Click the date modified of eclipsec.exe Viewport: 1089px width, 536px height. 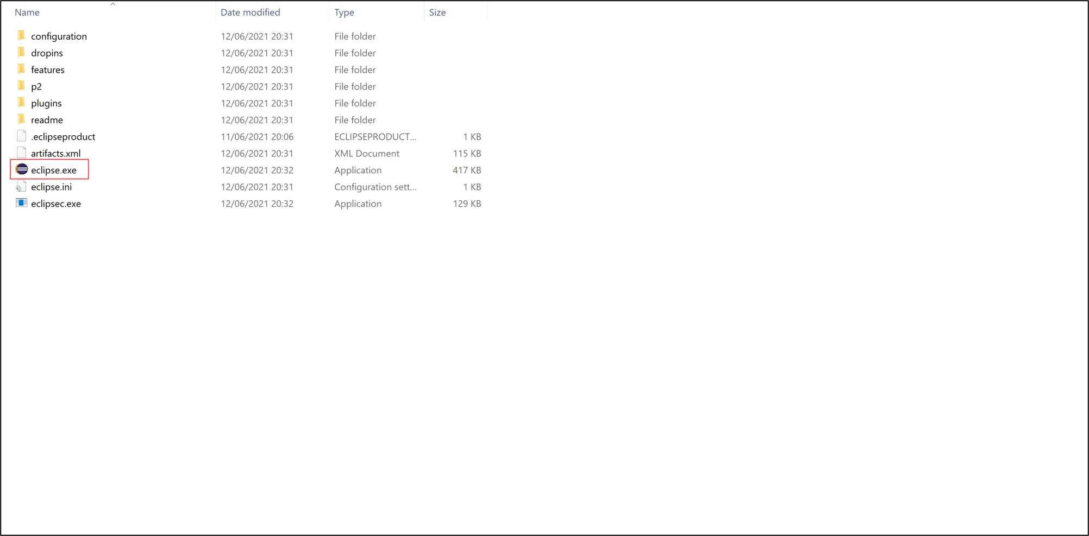point(257,204)
